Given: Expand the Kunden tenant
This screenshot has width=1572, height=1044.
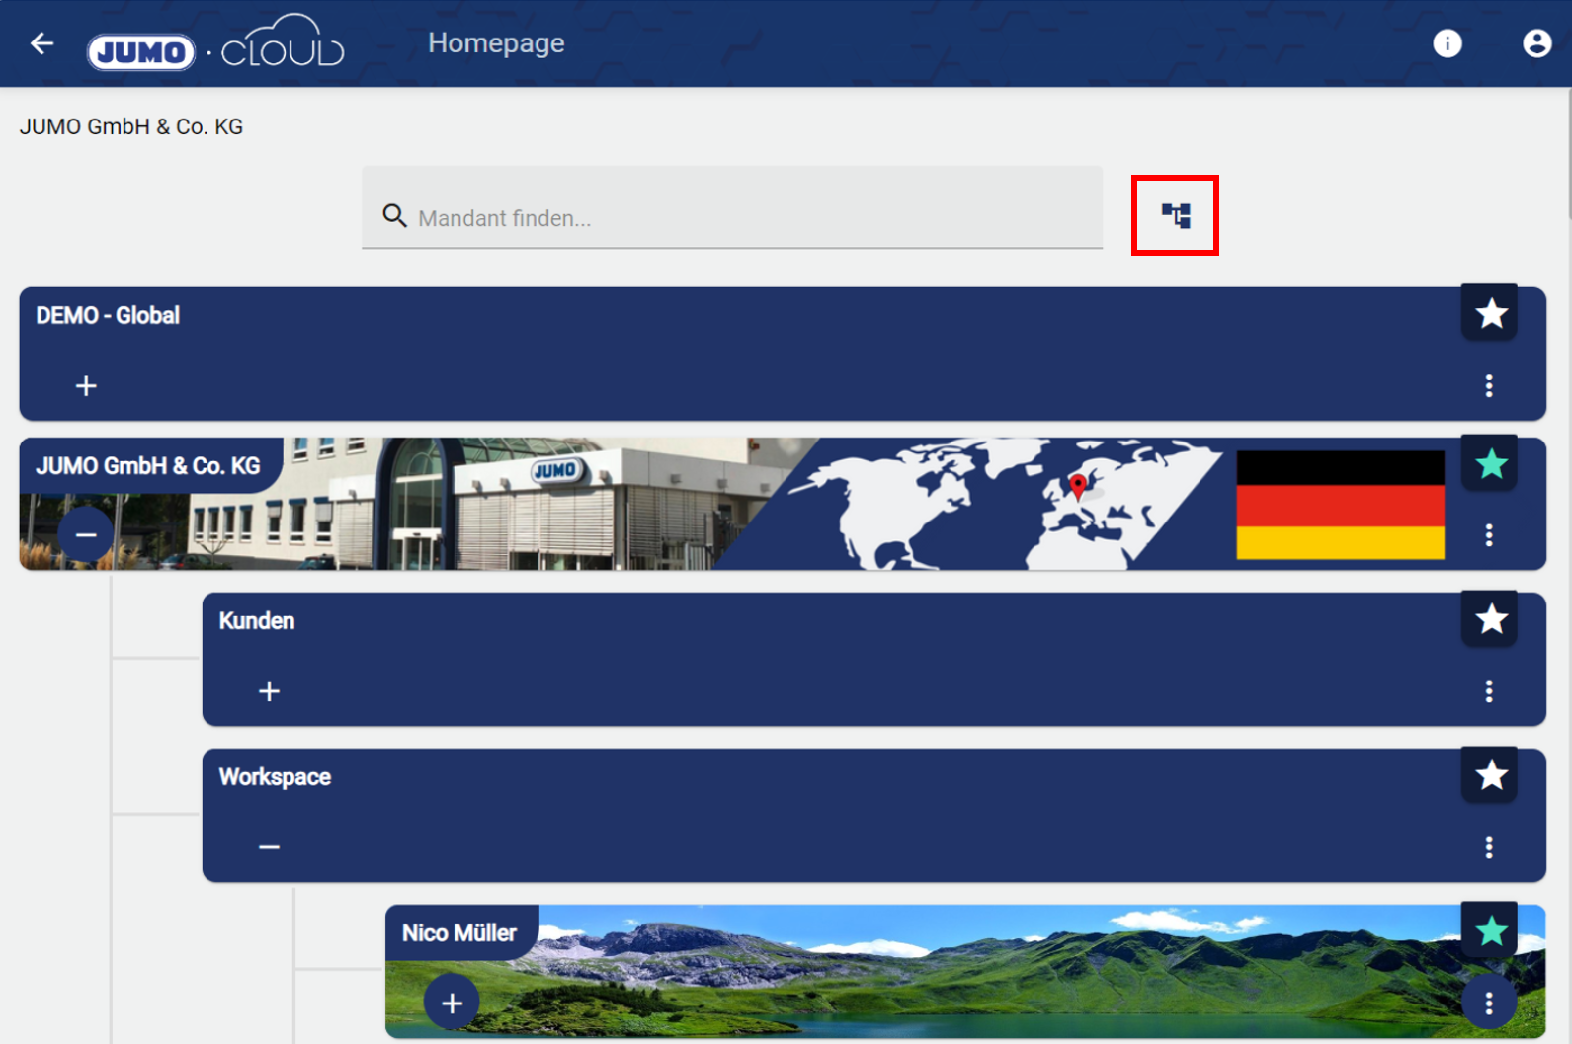Looking at the screenshot, I should (269, 691).
